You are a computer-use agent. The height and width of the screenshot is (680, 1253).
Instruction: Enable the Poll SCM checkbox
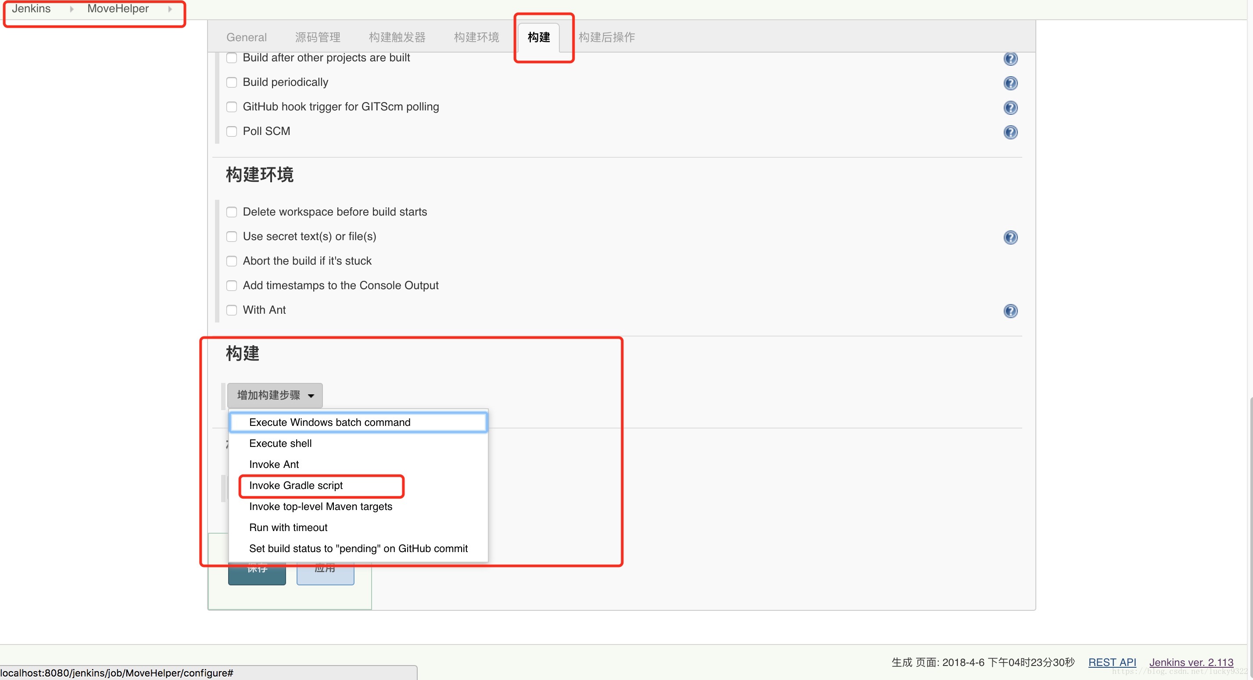pyautogui.click(x=232, y=131)
